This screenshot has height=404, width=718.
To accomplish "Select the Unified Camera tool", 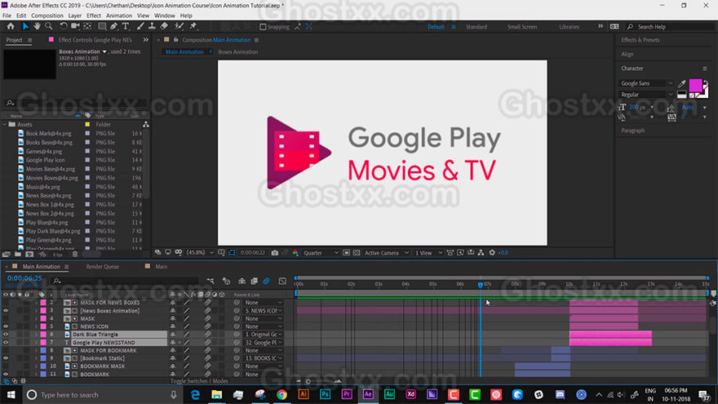I will pos(76,27).
